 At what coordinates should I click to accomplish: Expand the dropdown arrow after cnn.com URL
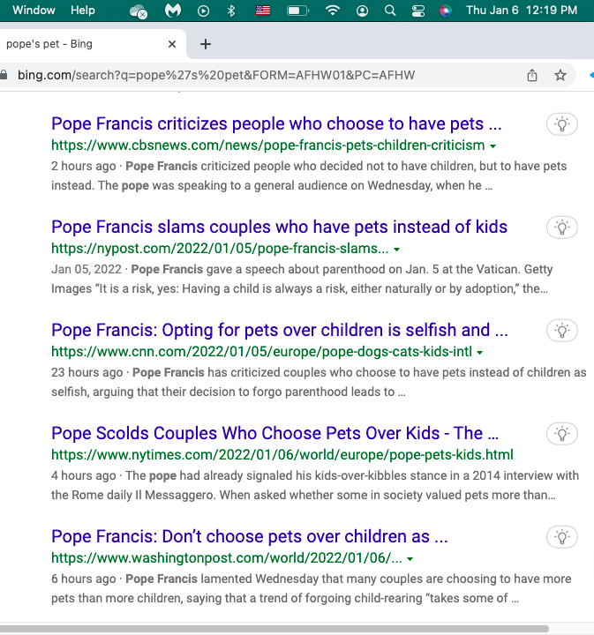pyautogui.click(x=480, y=352)
